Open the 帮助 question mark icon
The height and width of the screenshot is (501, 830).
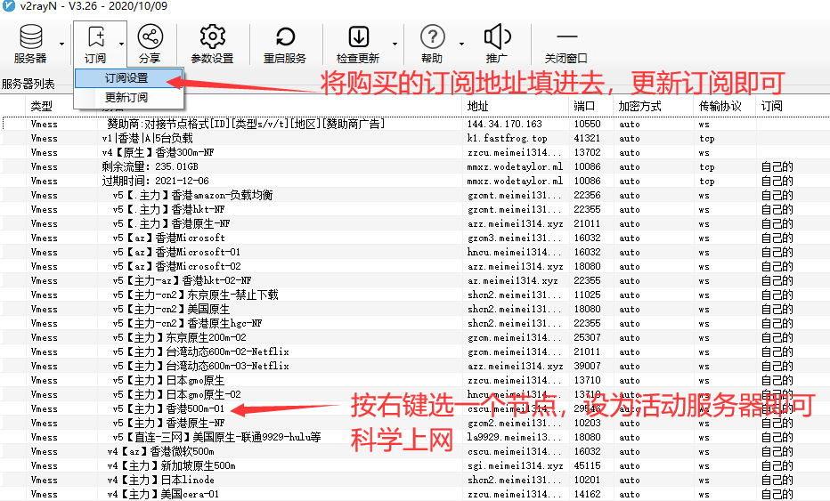point(432,37)
